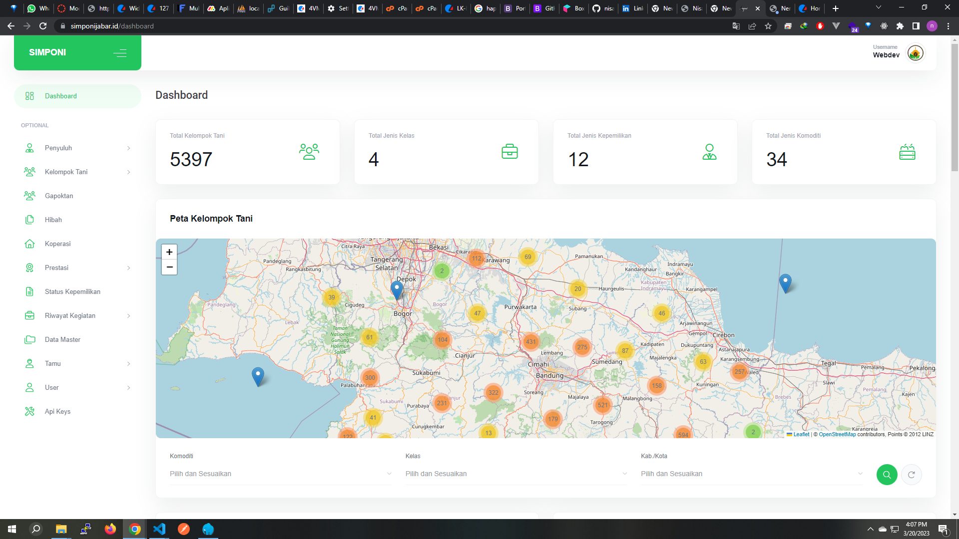Click the Status Kepemilikan document icon
Viewport: 959px width, 539px height.
29,292
